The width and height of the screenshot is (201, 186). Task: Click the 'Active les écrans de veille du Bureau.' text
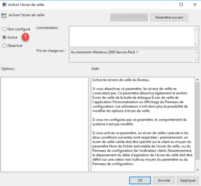coord(121,80)
